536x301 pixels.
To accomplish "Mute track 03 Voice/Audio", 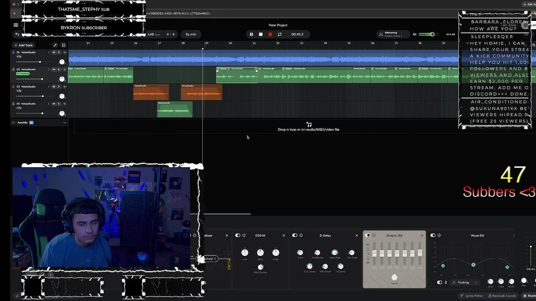I will (x=54, y=87).
